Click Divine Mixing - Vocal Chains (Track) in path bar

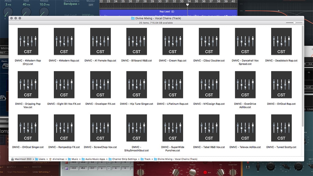pyautogui.click(x=176, y=159)
